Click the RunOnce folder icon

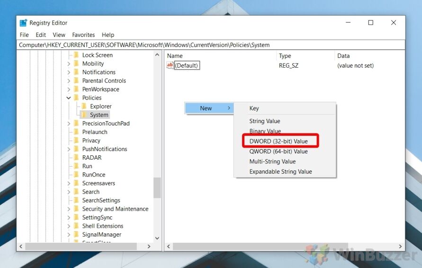(76, 175)
